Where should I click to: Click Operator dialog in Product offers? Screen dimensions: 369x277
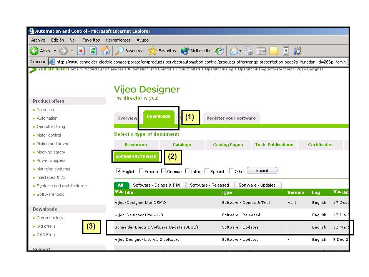[51, 127]
